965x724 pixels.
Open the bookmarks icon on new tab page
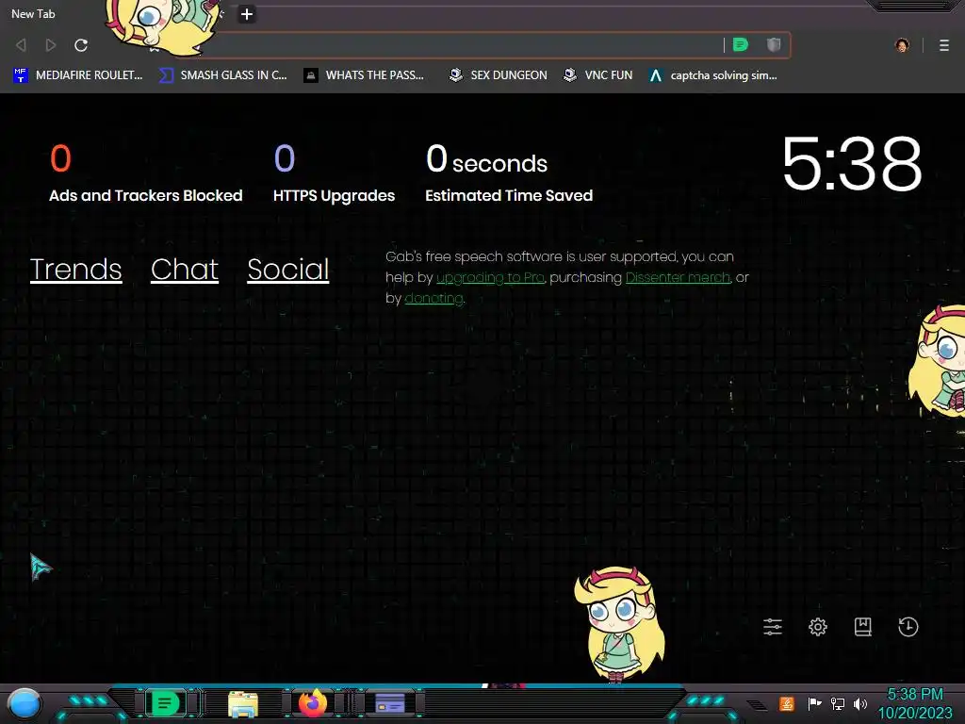pyautogui.click(x=863, y=627)
